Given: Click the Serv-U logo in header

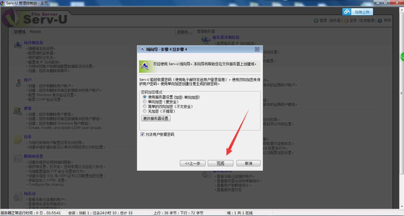Looking at the screenshot, I should pyautogui.click(x=35, y=18).
